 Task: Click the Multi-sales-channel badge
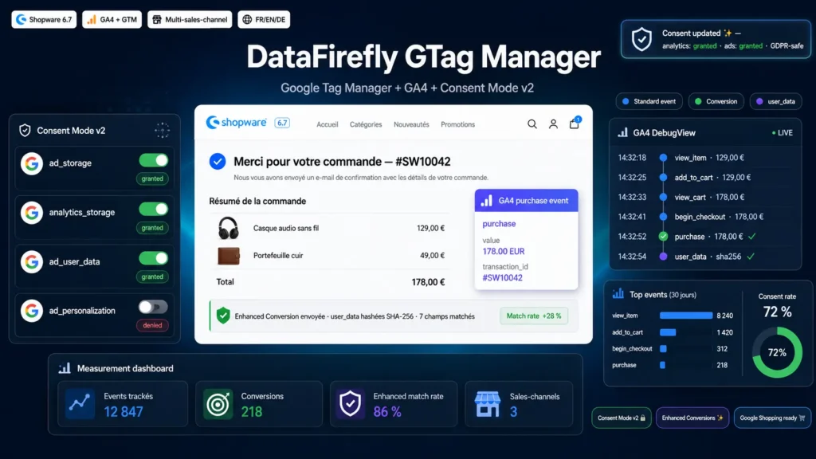tap(190, 20)
